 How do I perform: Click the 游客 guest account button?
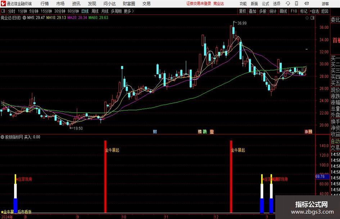click(x=325, y=4)
